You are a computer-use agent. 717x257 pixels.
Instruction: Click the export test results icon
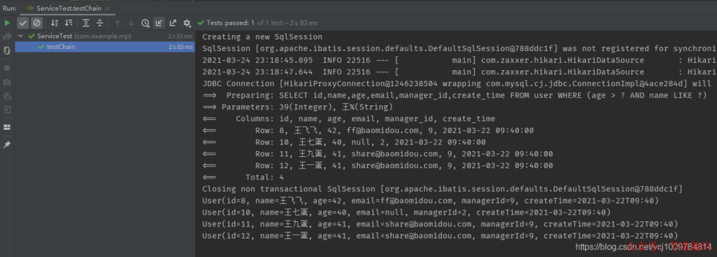[173, 23]
